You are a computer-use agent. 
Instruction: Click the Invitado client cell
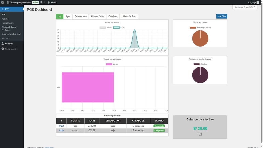point(75,130)
